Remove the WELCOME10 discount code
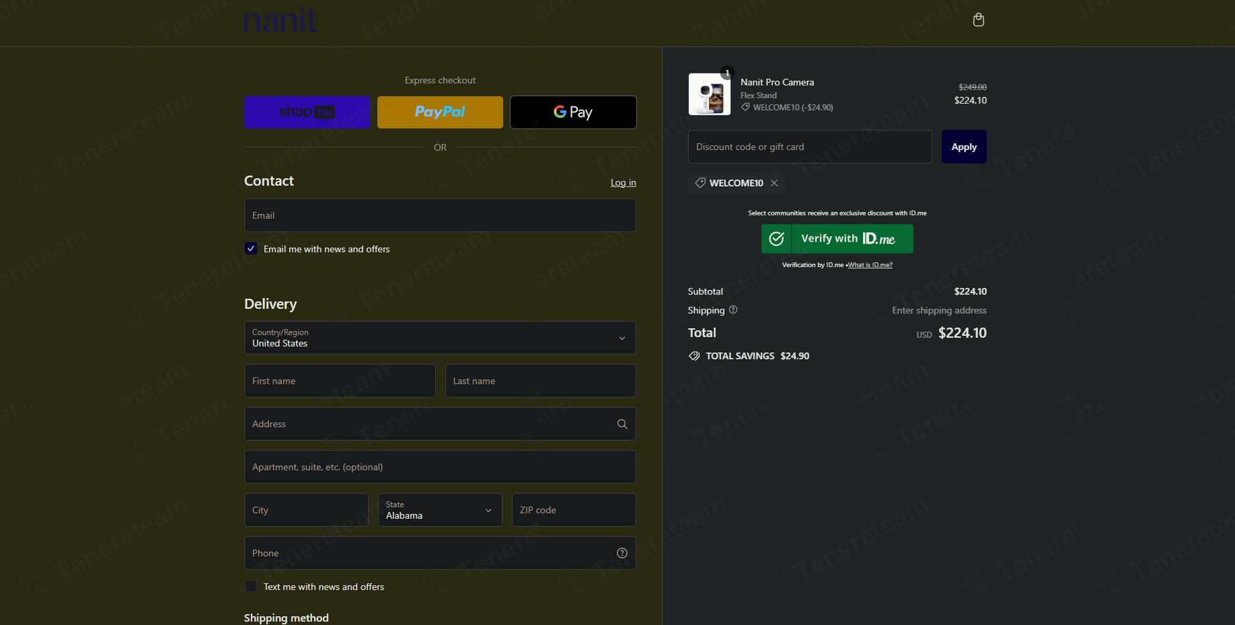Viewport: 1235px width, 625px height. (x=774, y=183)
